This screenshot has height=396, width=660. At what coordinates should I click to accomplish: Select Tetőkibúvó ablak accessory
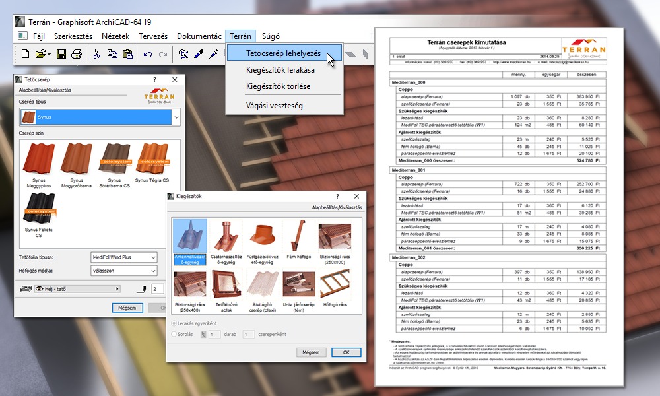click(226, 290)
